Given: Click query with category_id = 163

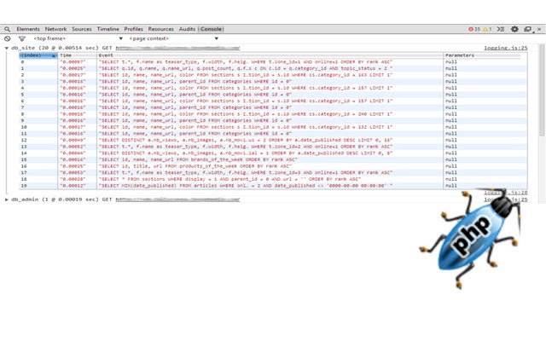Looking at the screenshot, I should click(x=246, y=75).
